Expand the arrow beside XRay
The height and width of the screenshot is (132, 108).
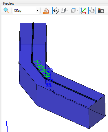coord(37,10)
